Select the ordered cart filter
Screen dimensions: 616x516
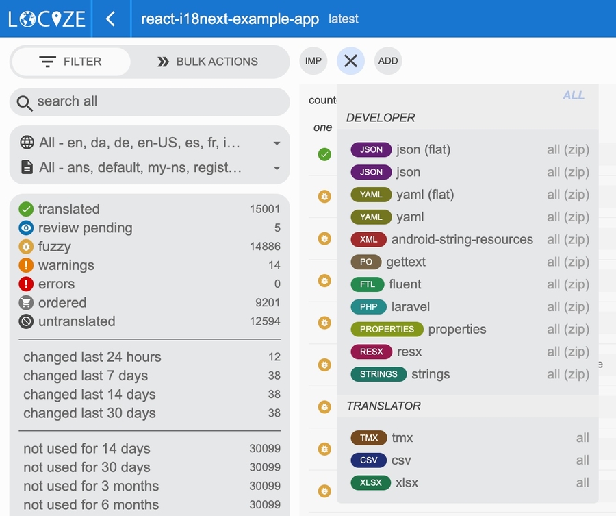point(62,303)
